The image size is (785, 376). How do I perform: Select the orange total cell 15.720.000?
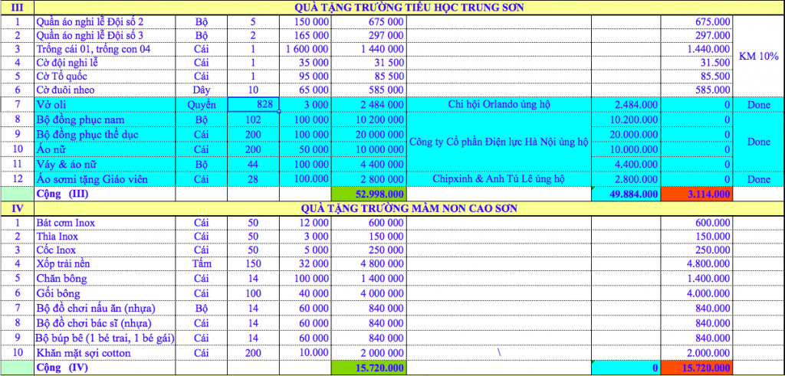click(x=696, y=368)
